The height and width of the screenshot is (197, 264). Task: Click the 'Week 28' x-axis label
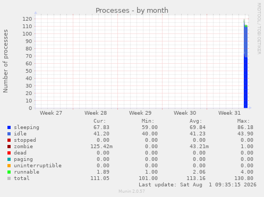pos(96,113)
